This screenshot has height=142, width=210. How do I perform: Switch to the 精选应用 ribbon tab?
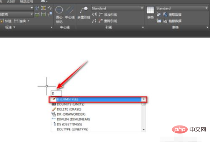[x=27, y=2]
